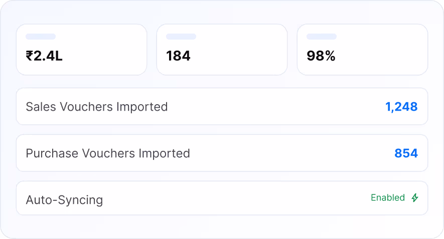Click the ₹2.4L value text
The width and height of the screenshot is (444, 239).
coord(44,56)
